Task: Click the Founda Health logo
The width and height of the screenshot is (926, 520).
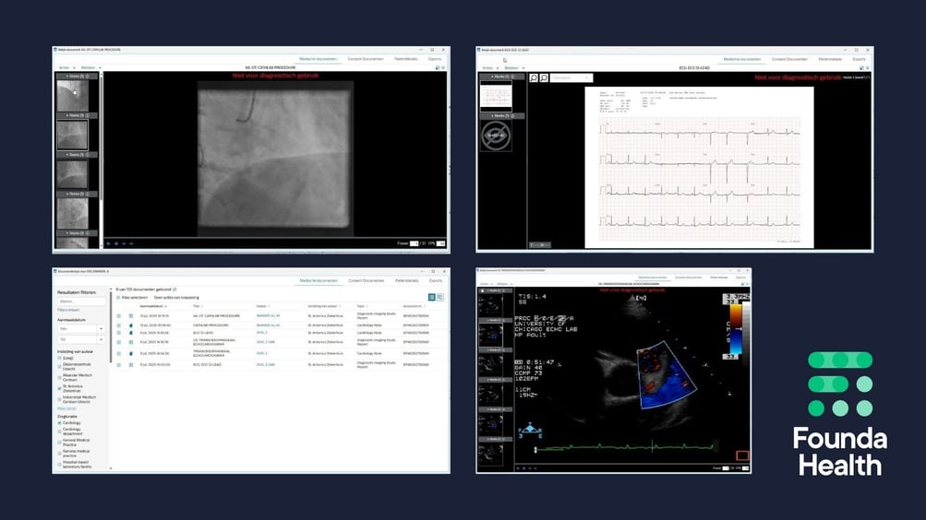Action: pos(841,412)
